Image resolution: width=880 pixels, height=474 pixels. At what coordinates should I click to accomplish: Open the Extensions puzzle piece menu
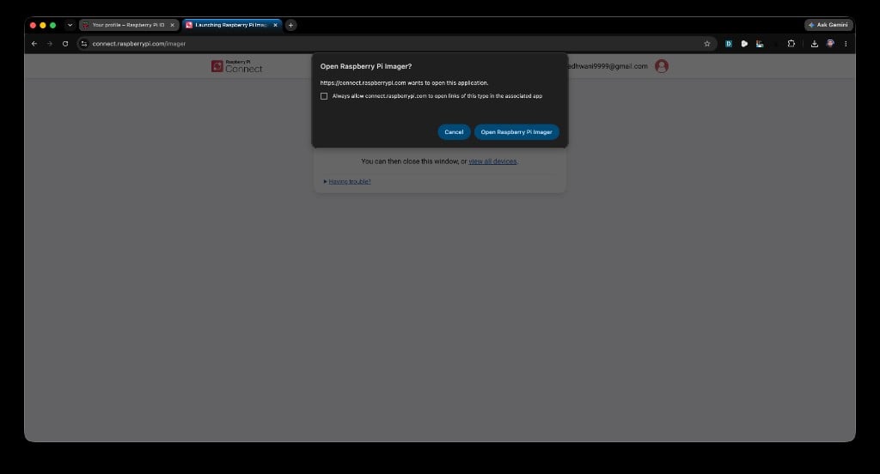pos(791,43)
